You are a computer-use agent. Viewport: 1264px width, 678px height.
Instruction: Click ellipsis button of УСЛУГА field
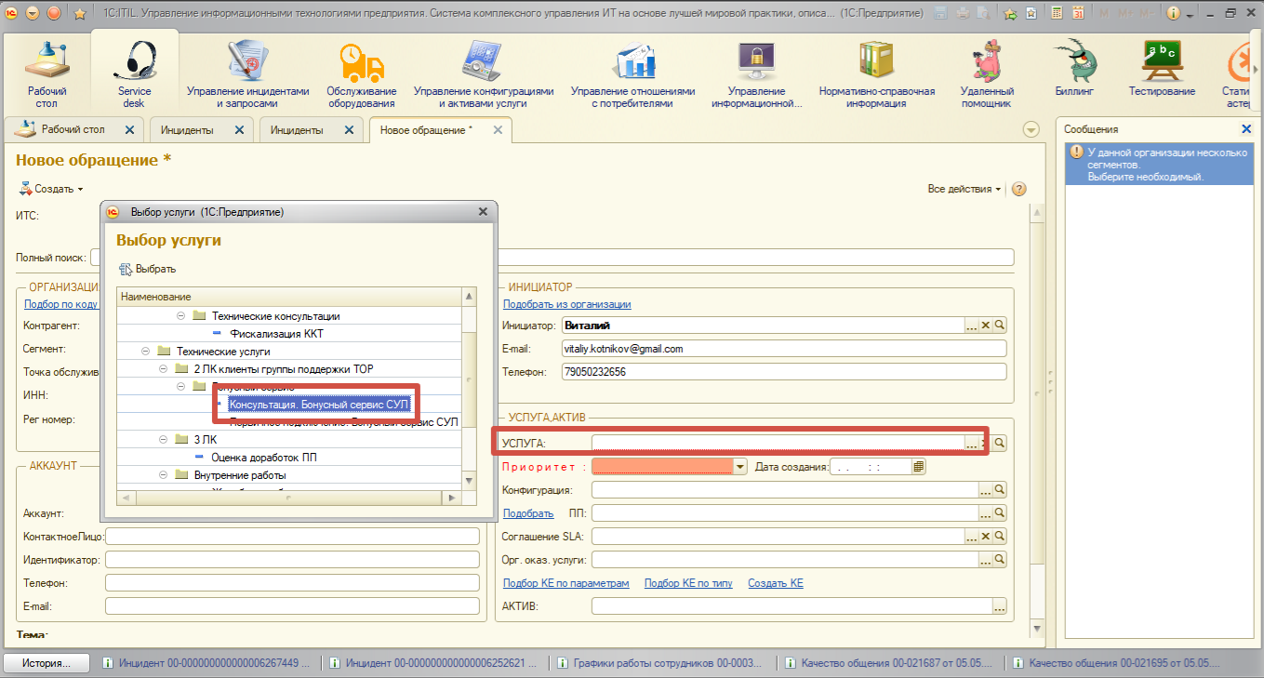pos(972,444)
